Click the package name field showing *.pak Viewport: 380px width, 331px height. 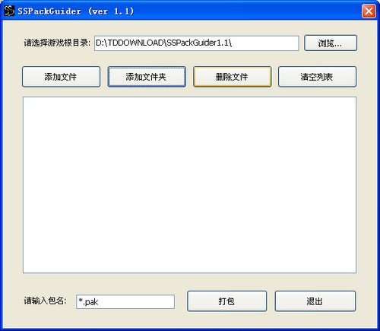125,301
